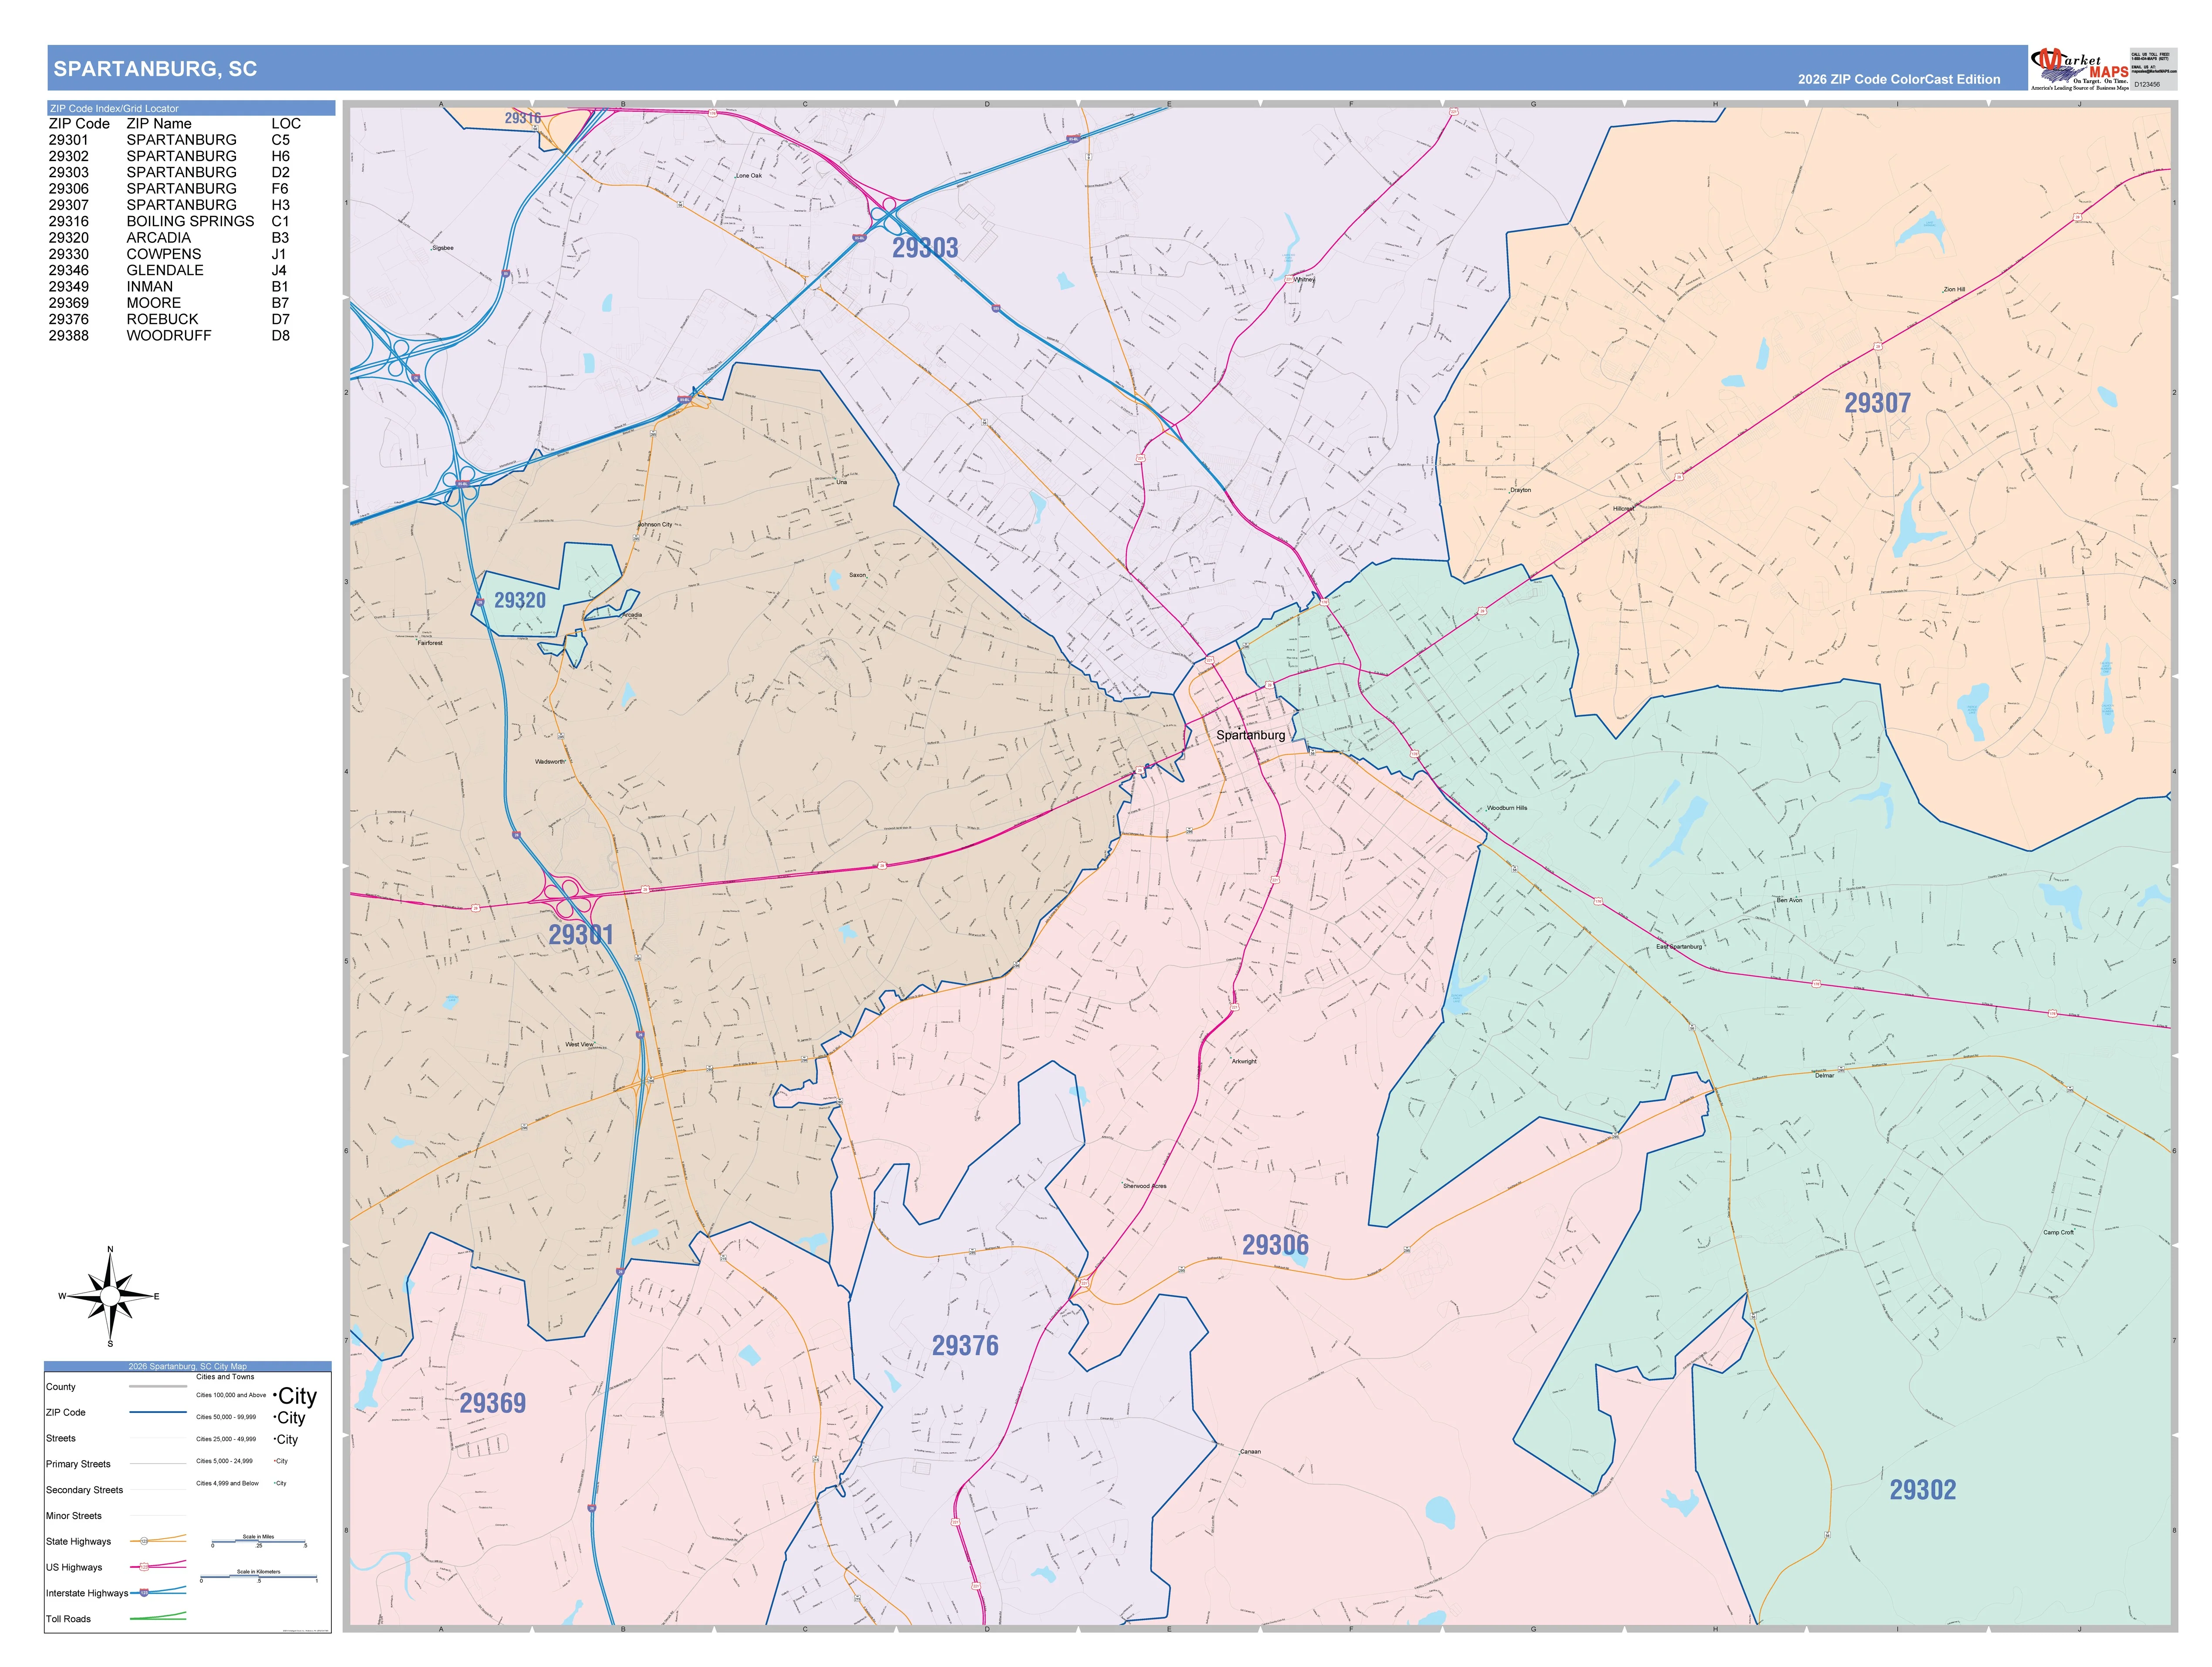Select the 29307 ZIP code label
Screen dimensions: 2212x1667
point(1877,404)
